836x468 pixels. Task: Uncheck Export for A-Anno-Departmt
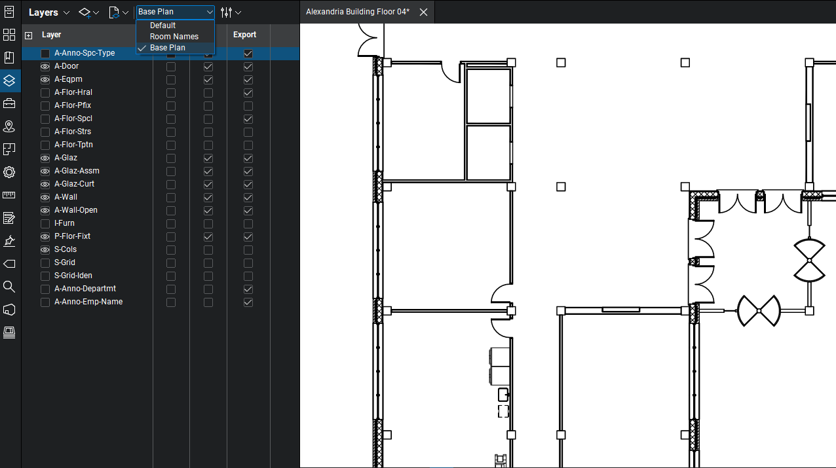(x=248, y=289)
